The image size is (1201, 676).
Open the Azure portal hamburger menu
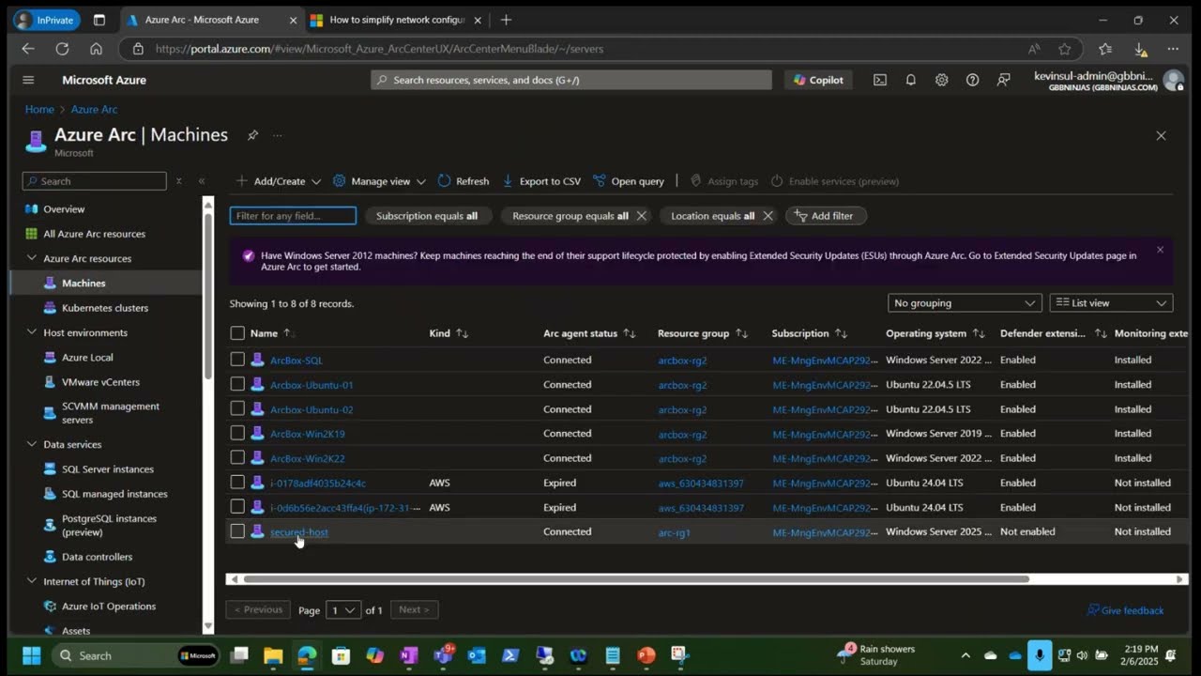(28, 80)
